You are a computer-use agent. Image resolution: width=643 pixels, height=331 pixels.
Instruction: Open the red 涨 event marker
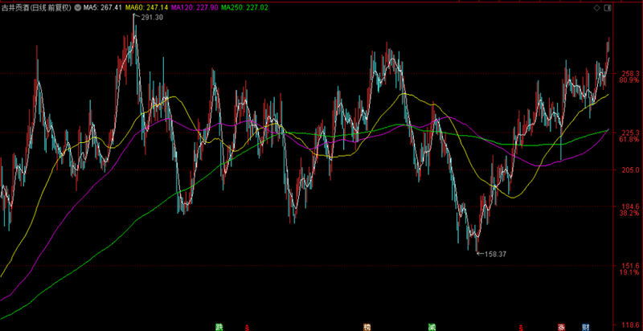tap(563, 326)
